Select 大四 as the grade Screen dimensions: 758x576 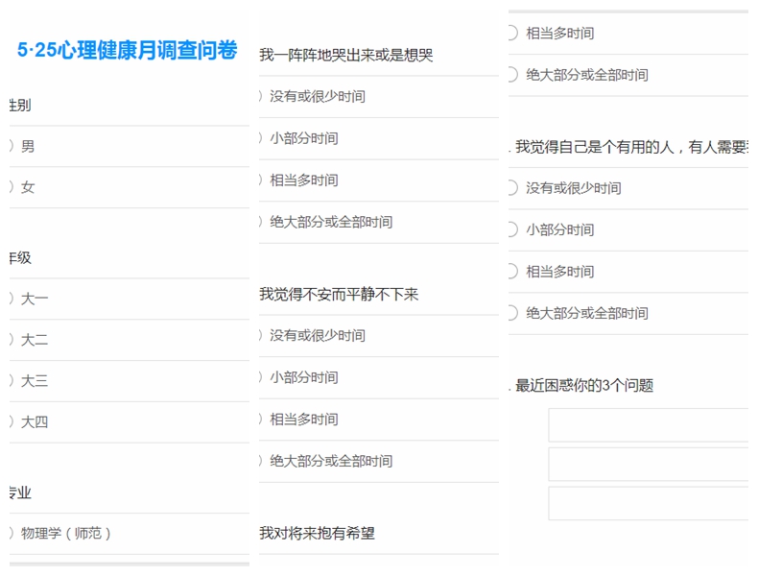pos(34,421)
